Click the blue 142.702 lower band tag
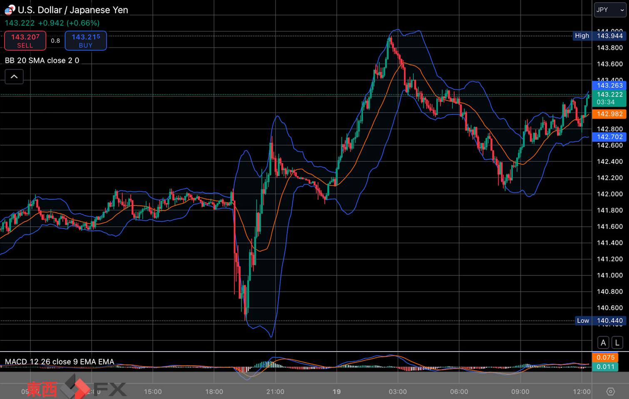Viewport: 629px width, 399px height. 609,137
